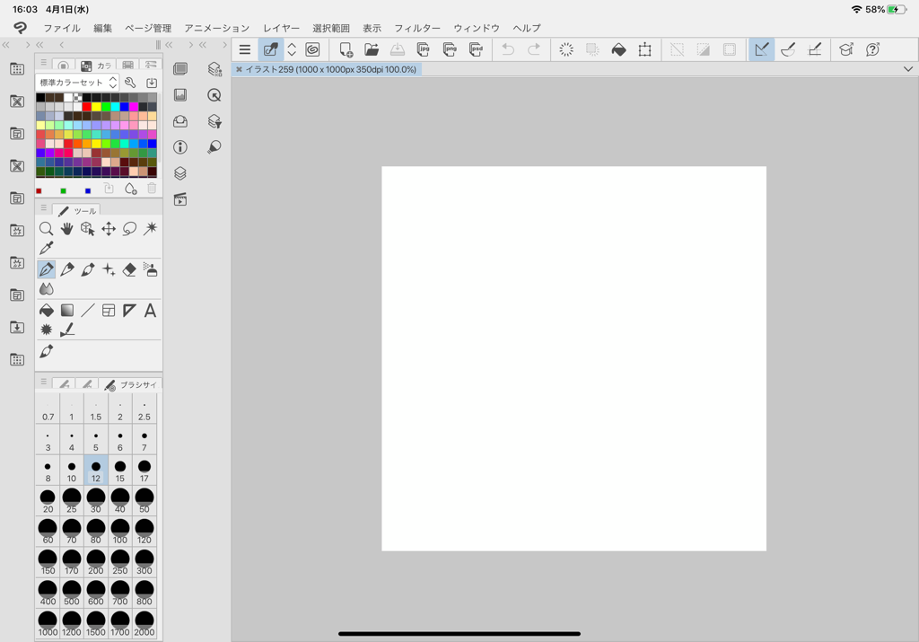
Task: Select the Fill bucket tool
Action: 47,310
